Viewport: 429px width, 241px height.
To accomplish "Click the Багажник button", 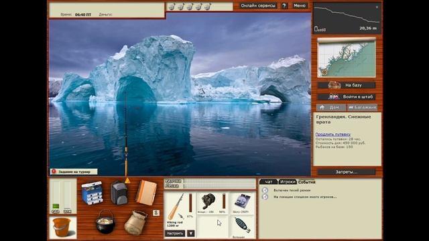I will pos(362,107).
